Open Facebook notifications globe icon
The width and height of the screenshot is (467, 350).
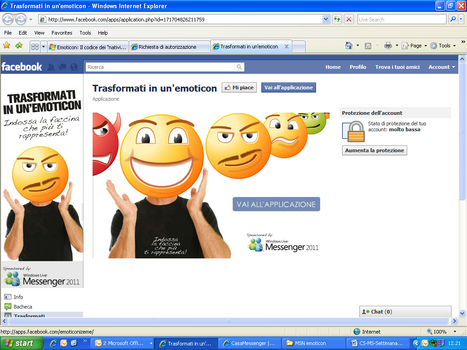tap(74, 67)
